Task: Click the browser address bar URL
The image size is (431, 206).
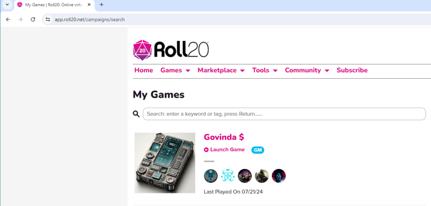Action: pos(90,19)
